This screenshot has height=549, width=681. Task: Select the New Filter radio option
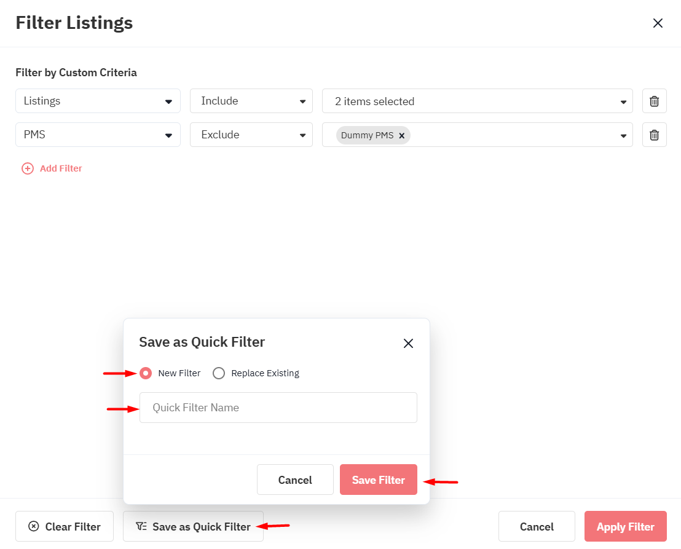(146, 373)
